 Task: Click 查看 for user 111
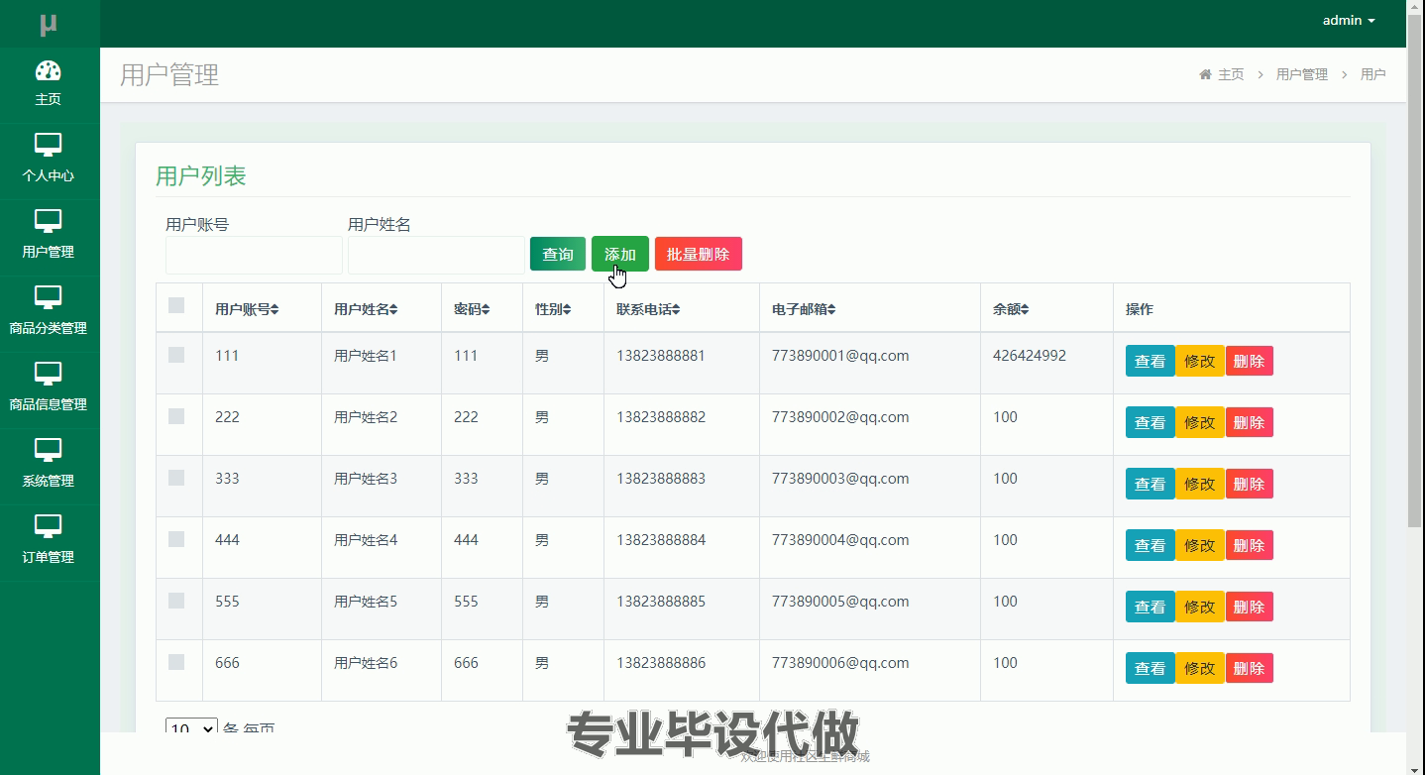point(1150,361)
